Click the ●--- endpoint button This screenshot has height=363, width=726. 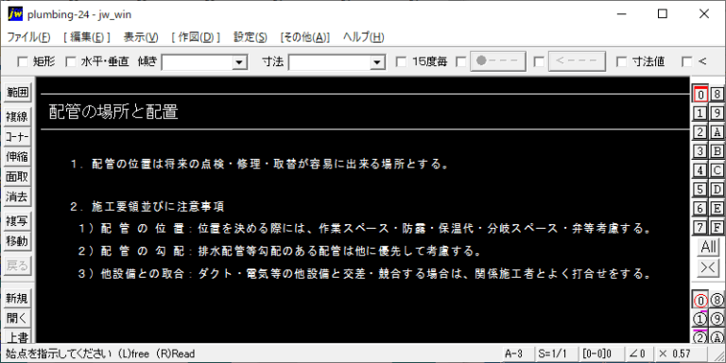[498, 61]
